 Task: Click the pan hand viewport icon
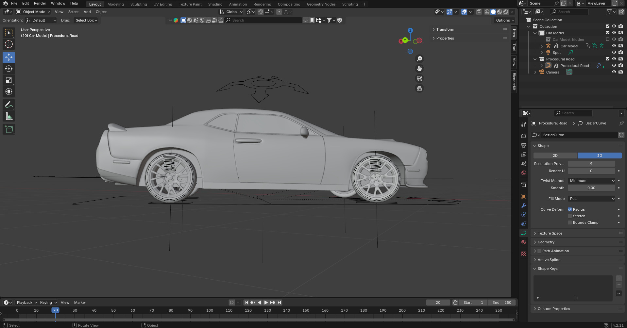pyautogui.click(x=419, y=69)
